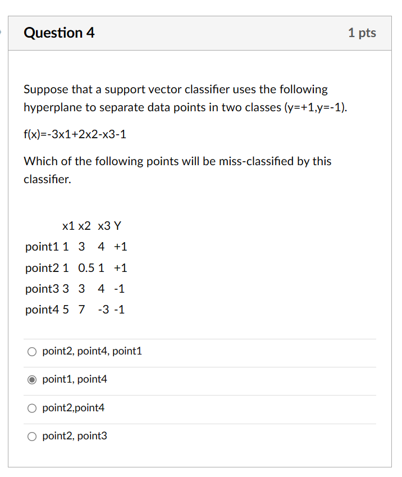Click the blue marker on the left edge

(2, 32)
